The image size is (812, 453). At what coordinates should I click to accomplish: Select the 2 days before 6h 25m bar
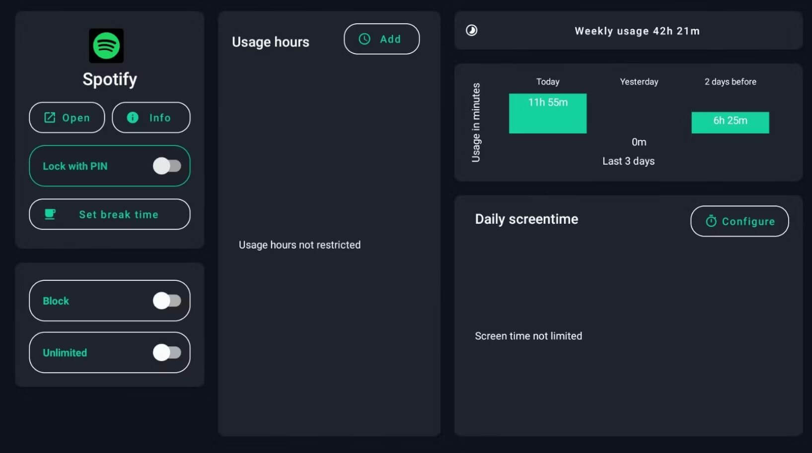tap(730, 123)
